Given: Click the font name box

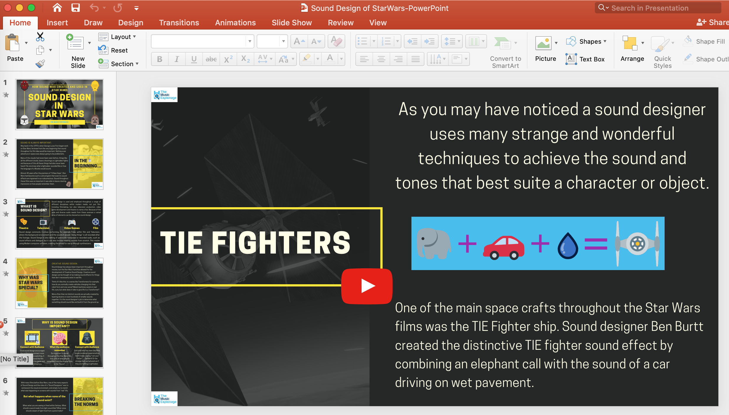Looking at the screenshot, I should click(198, 41).
